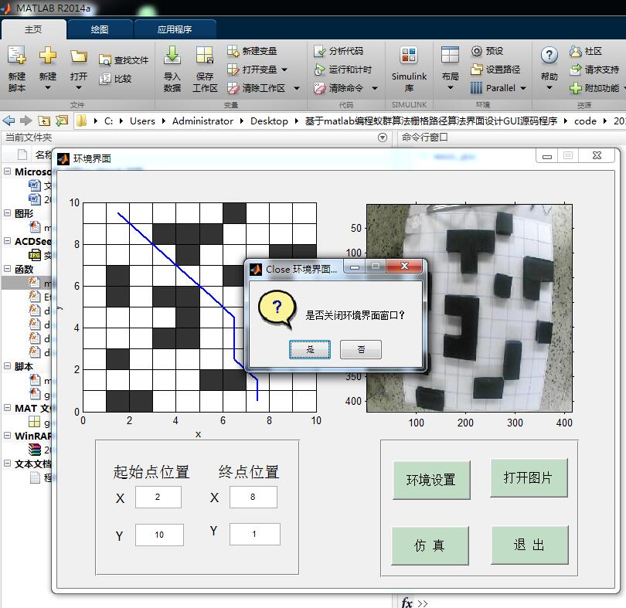Click the Parallel icon
The height and width of the screenshot is (608, 626).
(476, 88)
